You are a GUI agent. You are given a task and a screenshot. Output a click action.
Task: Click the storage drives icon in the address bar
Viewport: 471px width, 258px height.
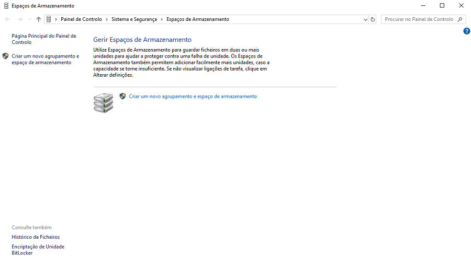(x=49, y=19)
